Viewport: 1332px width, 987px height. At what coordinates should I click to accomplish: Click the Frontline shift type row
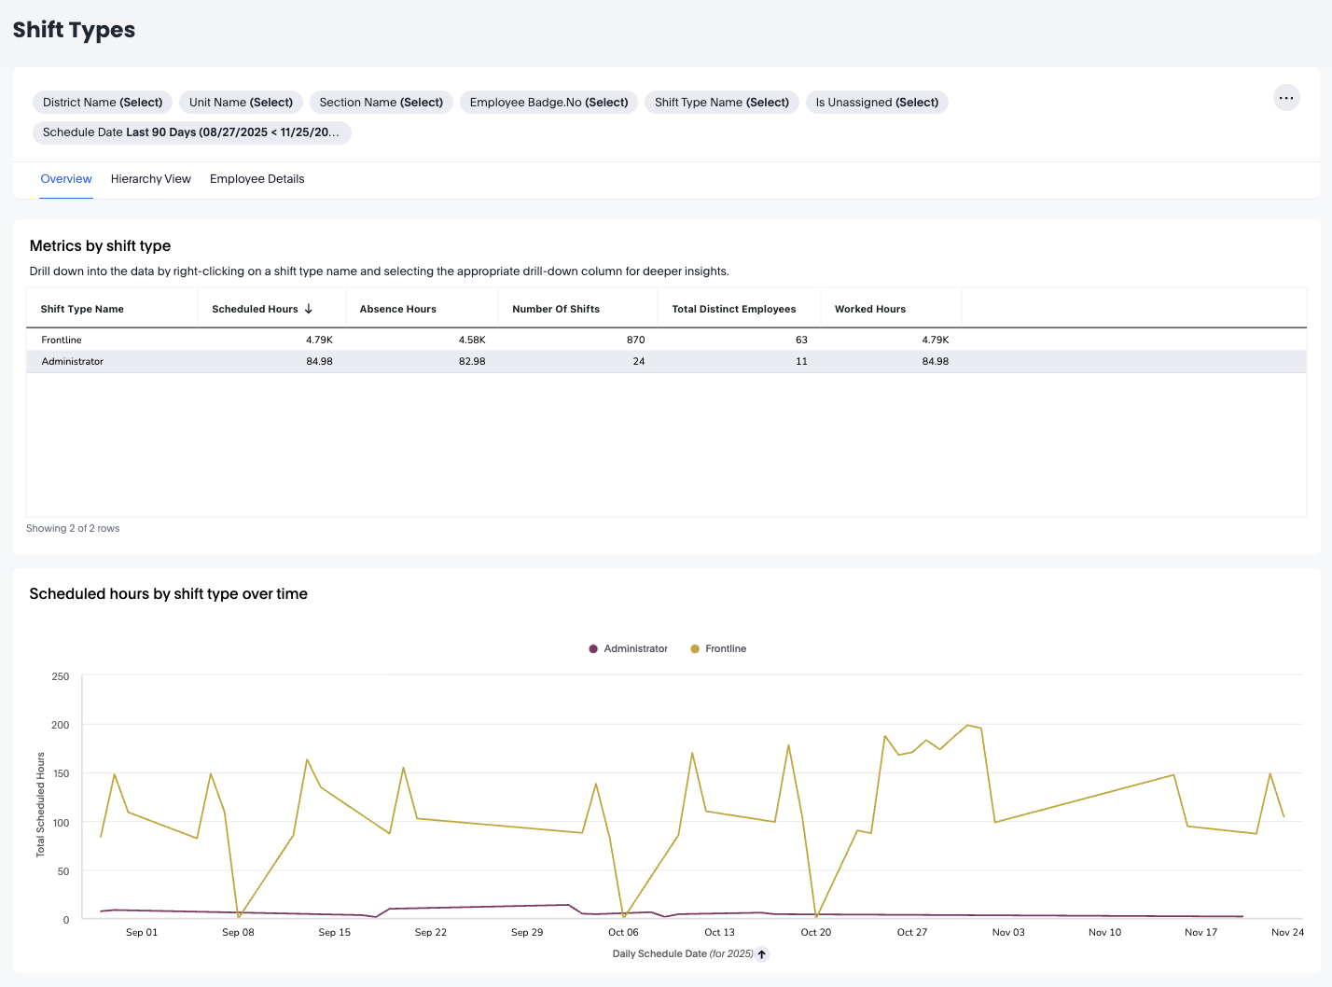click(62, 340)
